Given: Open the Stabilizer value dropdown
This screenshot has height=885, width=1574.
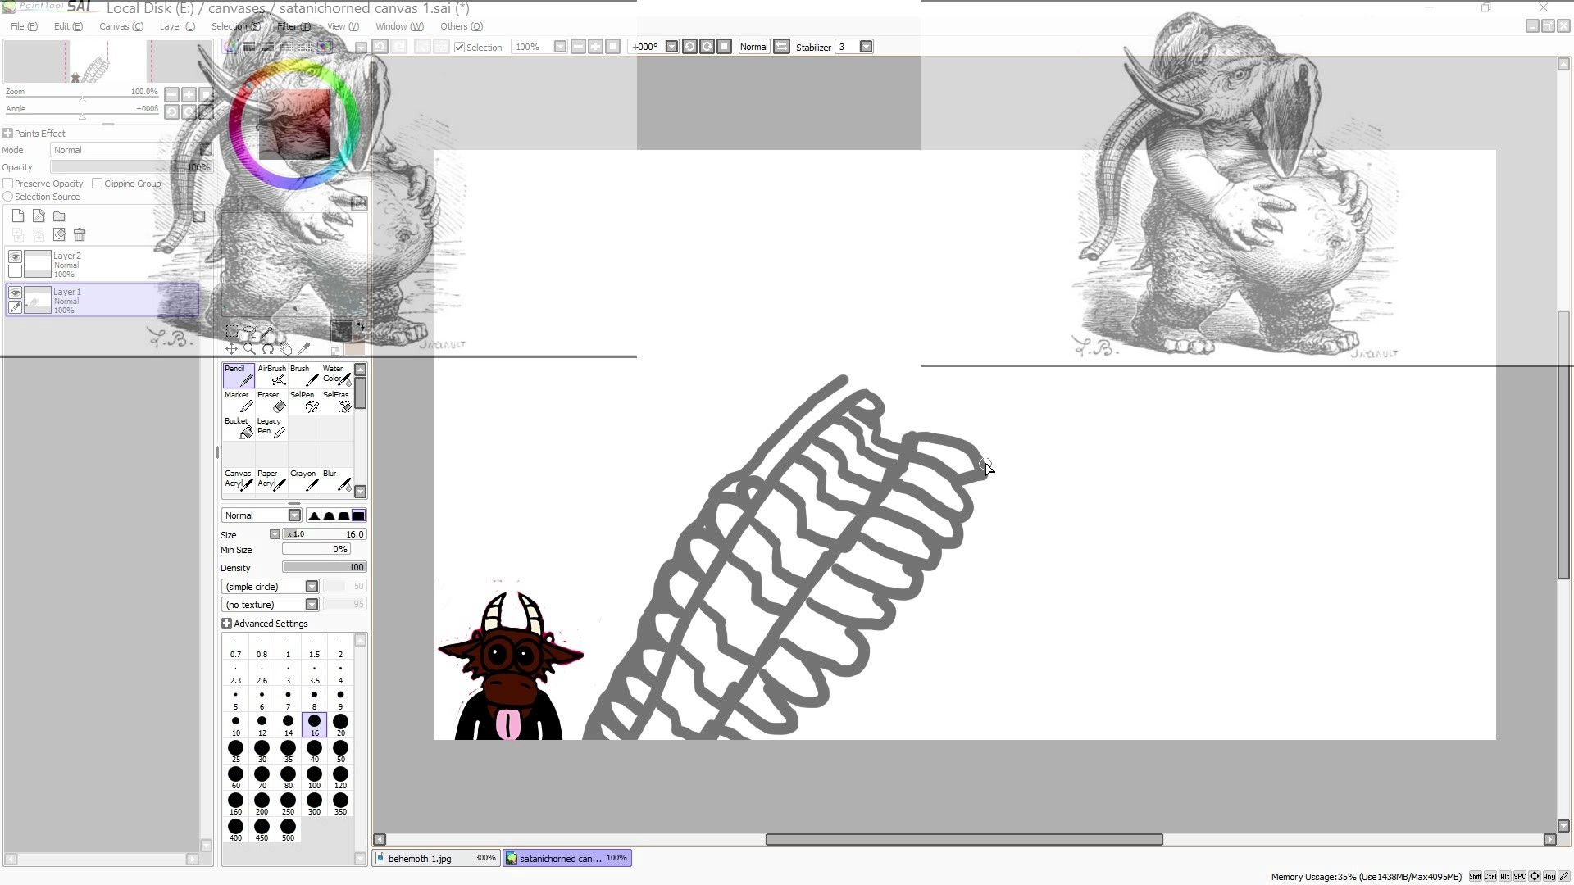Looking at the screenshot, I should tap(866, 47).
